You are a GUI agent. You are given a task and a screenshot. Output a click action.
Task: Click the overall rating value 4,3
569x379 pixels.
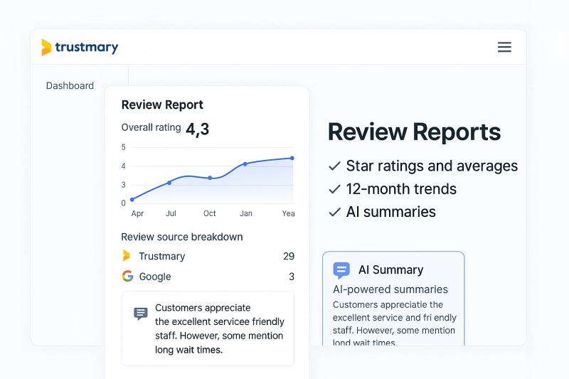(197, 129)
